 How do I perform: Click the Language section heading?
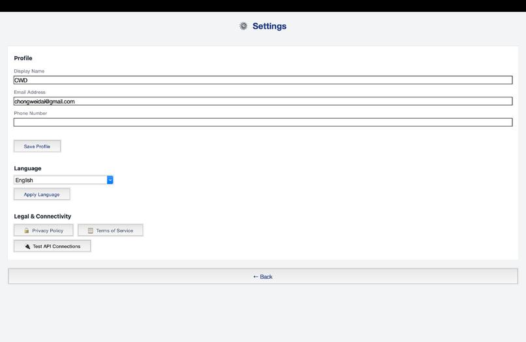coord(27,168)
